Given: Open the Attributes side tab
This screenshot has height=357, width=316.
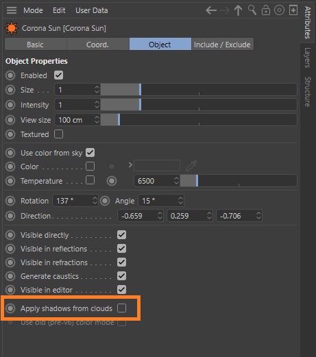Looking at the screenshot, I should [x=308, y=23].
